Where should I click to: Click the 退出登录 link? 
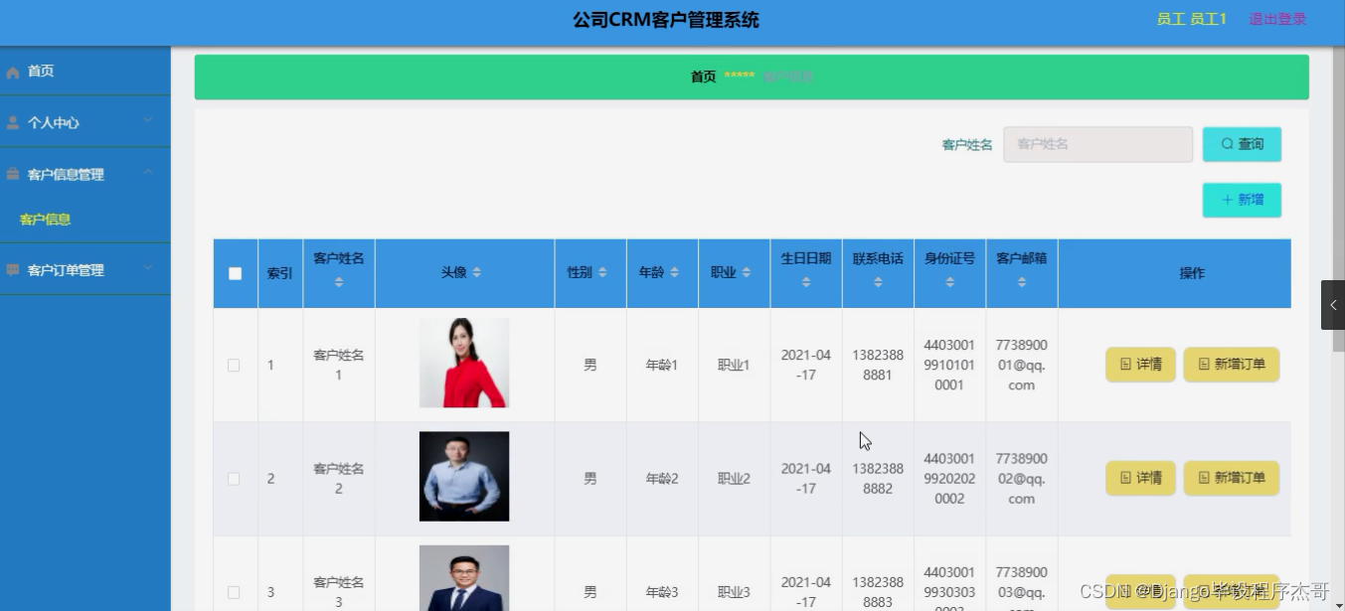point(1276,18)
